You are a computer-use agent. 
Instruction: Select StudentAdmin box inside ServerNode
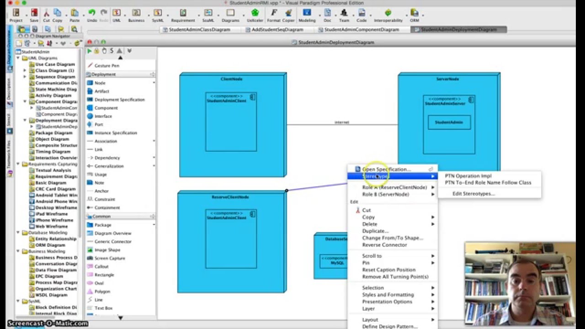coord(449,122)
